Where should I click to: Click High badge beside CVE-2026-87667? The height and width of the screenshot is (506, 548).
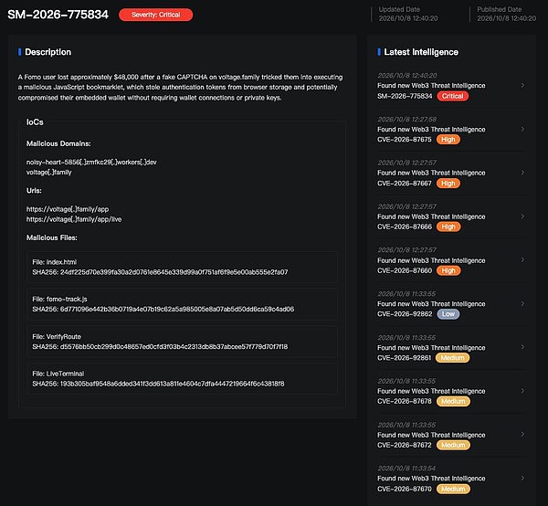click(448, 184)
